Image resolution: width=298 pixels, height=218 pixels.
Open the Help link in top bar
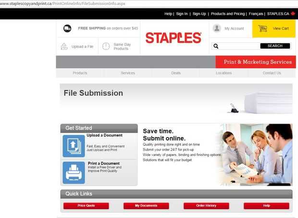(x=168, y=13)
